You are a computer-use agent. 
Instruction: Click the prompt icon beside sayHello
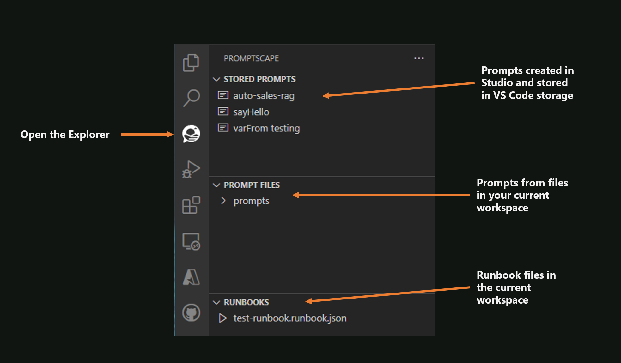(223, 112)
